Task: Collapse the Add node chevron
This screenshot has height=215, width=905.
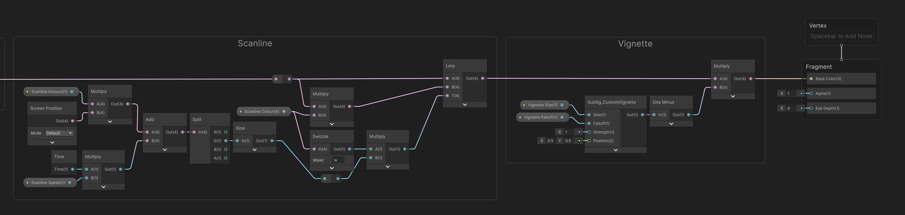Action: pyautogui.click(x=165, y=150)
